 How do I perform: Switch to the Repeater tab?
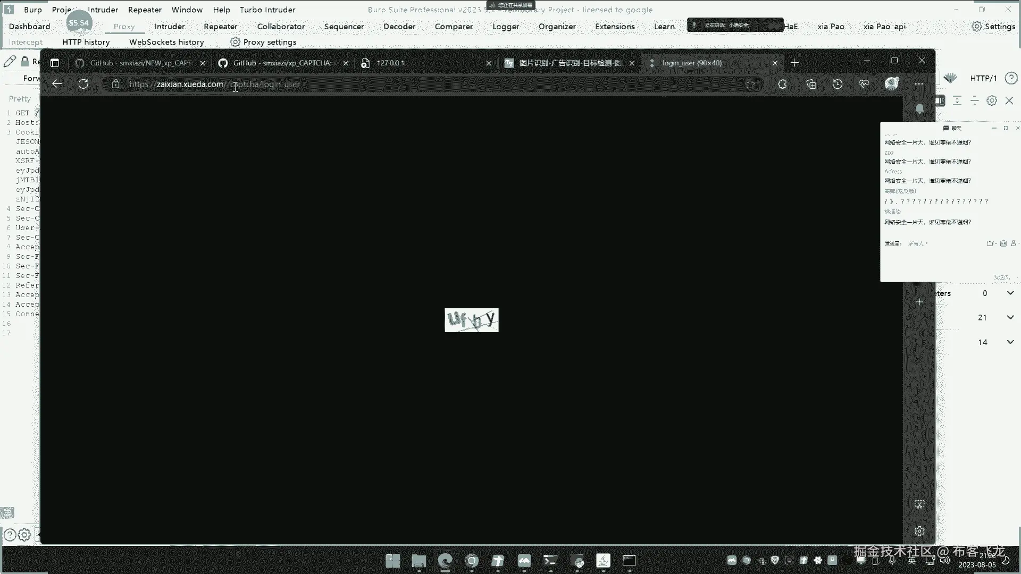(x=220, y=27)
